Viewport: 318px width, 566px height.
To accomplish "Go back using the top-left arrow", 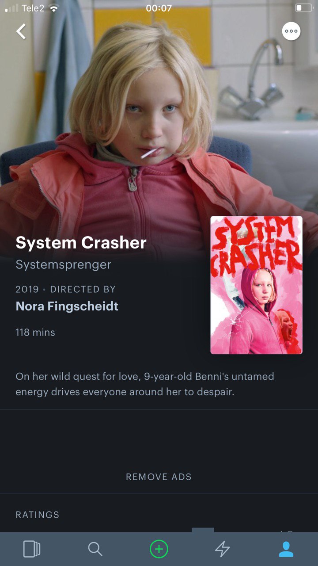I will tap(21, 31).
